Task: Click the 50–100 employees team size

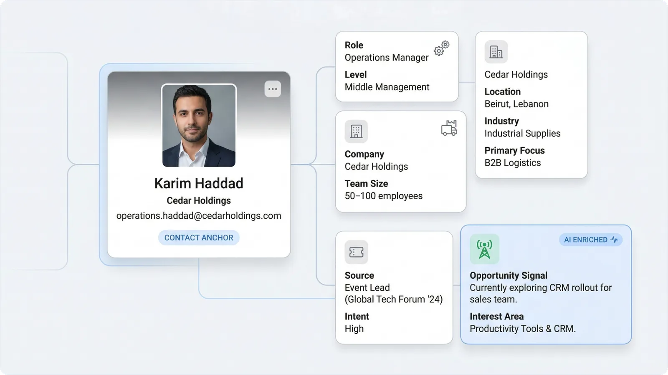Action: pyautogui.click(x=383, y=196)
